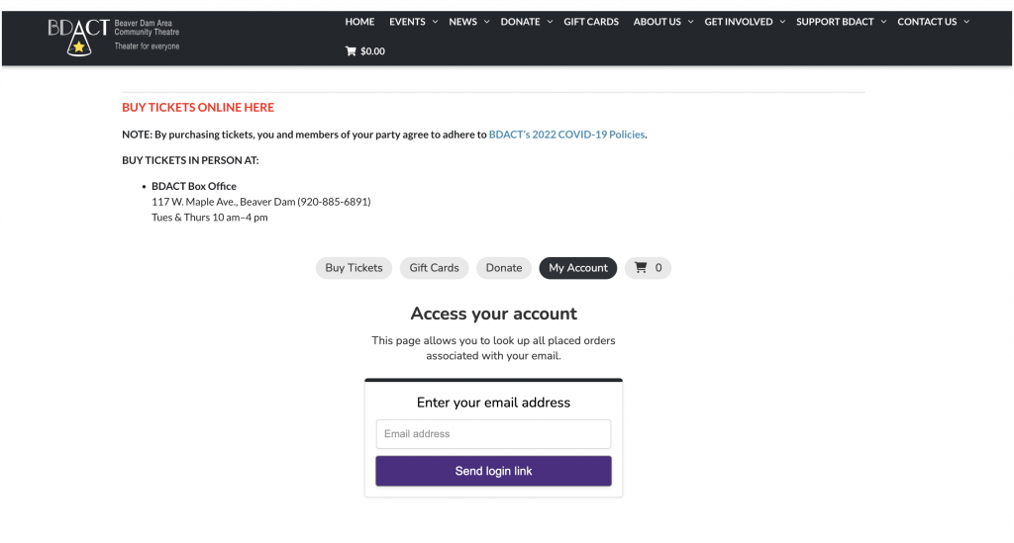Click the 117 W. Maple Ave. address line

point(261,202)
